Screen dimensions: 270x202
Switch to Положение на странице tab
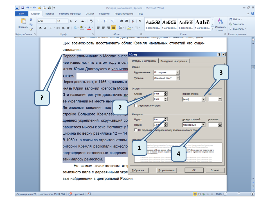tap(174, 61)
